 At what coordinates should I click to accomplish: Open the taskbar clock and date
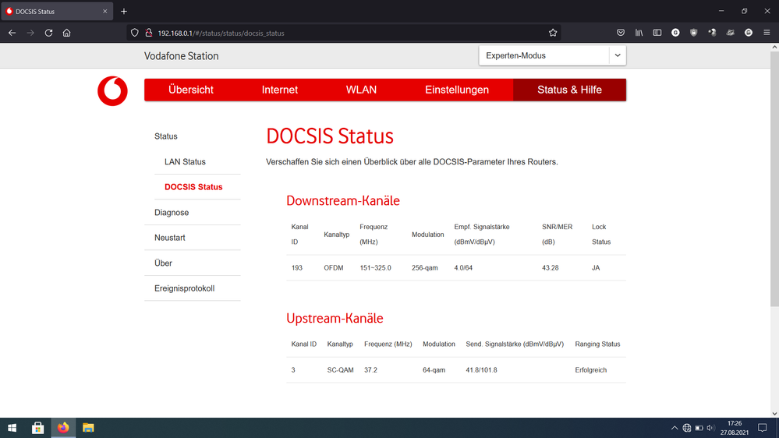[735, 428]
